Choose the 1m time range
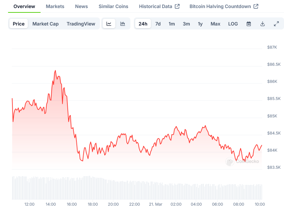284x210 pixels. (172, 24)
